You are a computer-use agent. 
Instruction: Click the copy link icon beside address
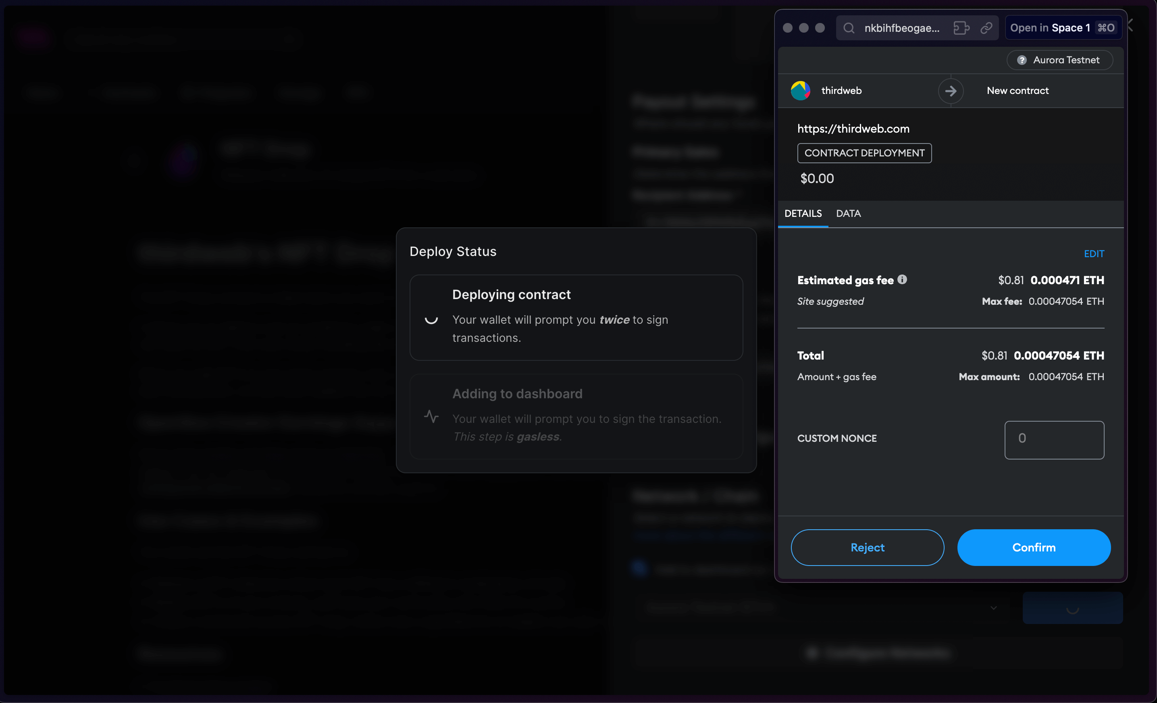click(986, 28)
